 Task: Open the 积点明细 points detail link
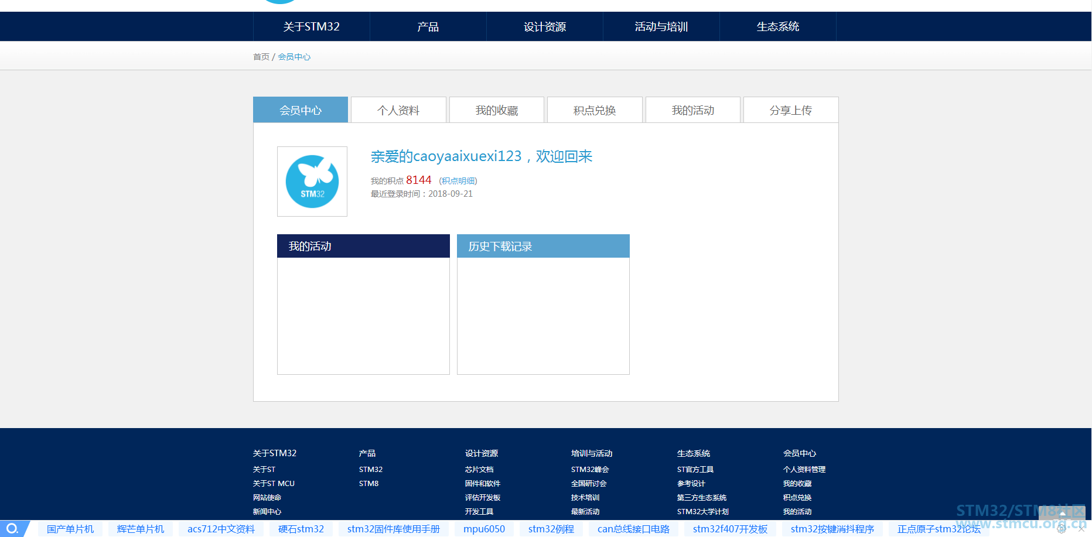pyautogui.click(x=458, y=181)
